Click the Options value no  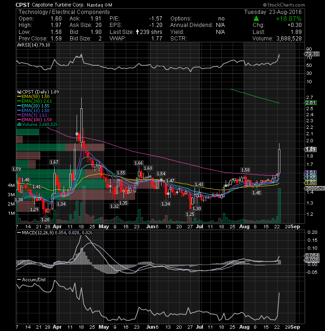coord(221,19)
